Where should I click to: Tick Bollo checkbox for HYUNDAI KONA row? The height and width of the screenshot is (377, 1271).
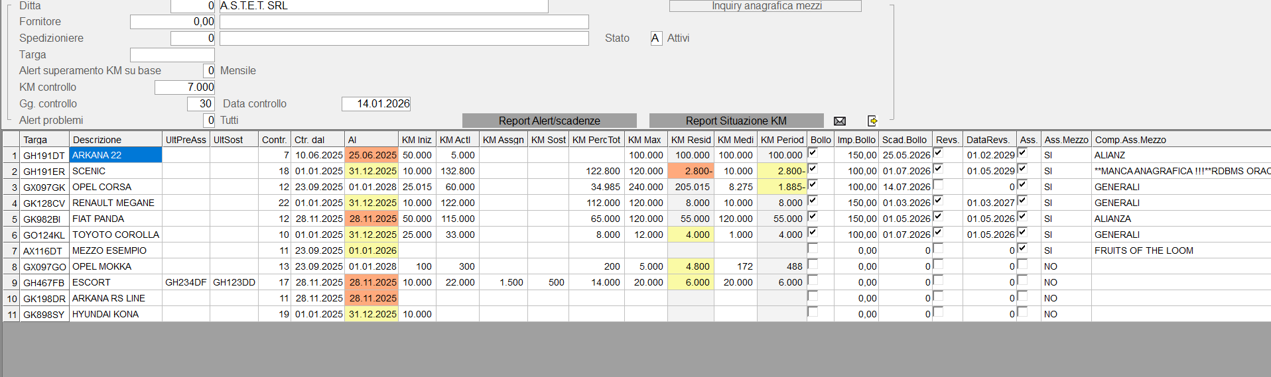tap(813, 312)
